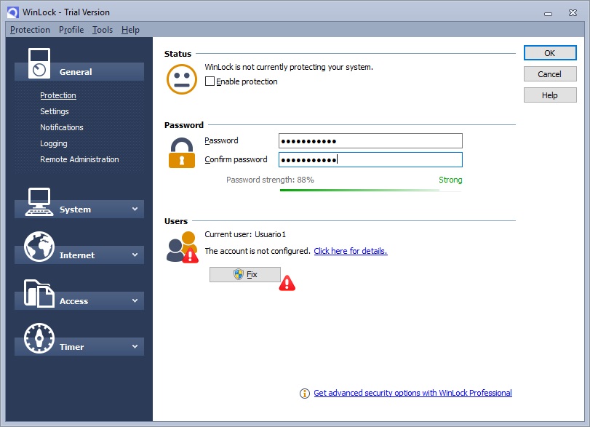Minimize the WinLock window

coord(549,14)
